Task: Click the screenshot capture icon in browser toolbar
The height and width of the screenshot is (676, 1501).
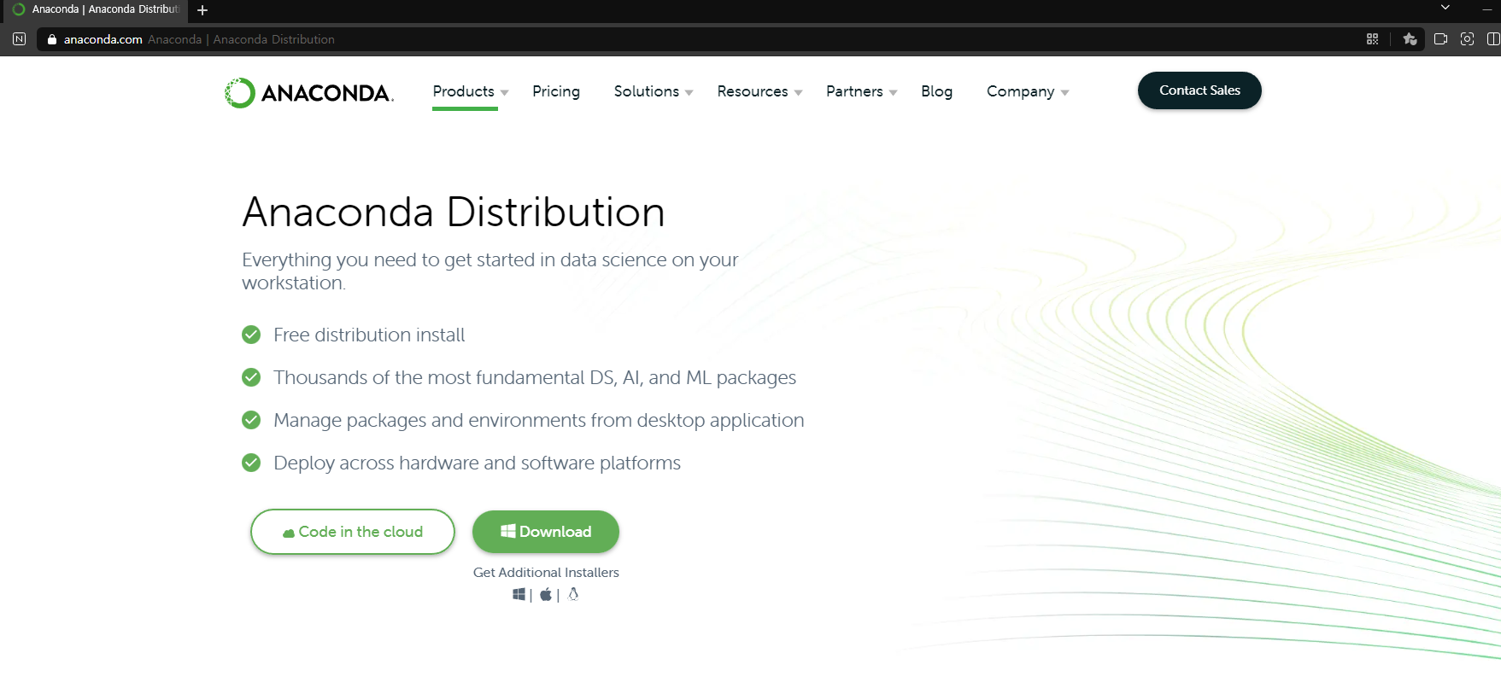Action: 1468,39
